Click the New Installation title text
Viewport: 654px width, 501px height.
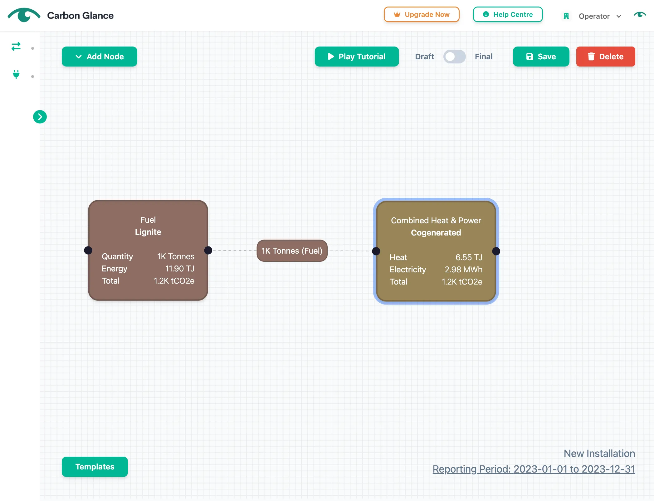[x=599, y=454]
